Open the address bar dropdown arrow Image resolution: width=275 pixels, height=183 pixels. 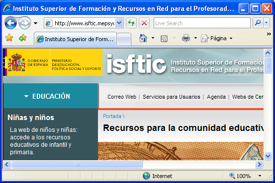119,23
